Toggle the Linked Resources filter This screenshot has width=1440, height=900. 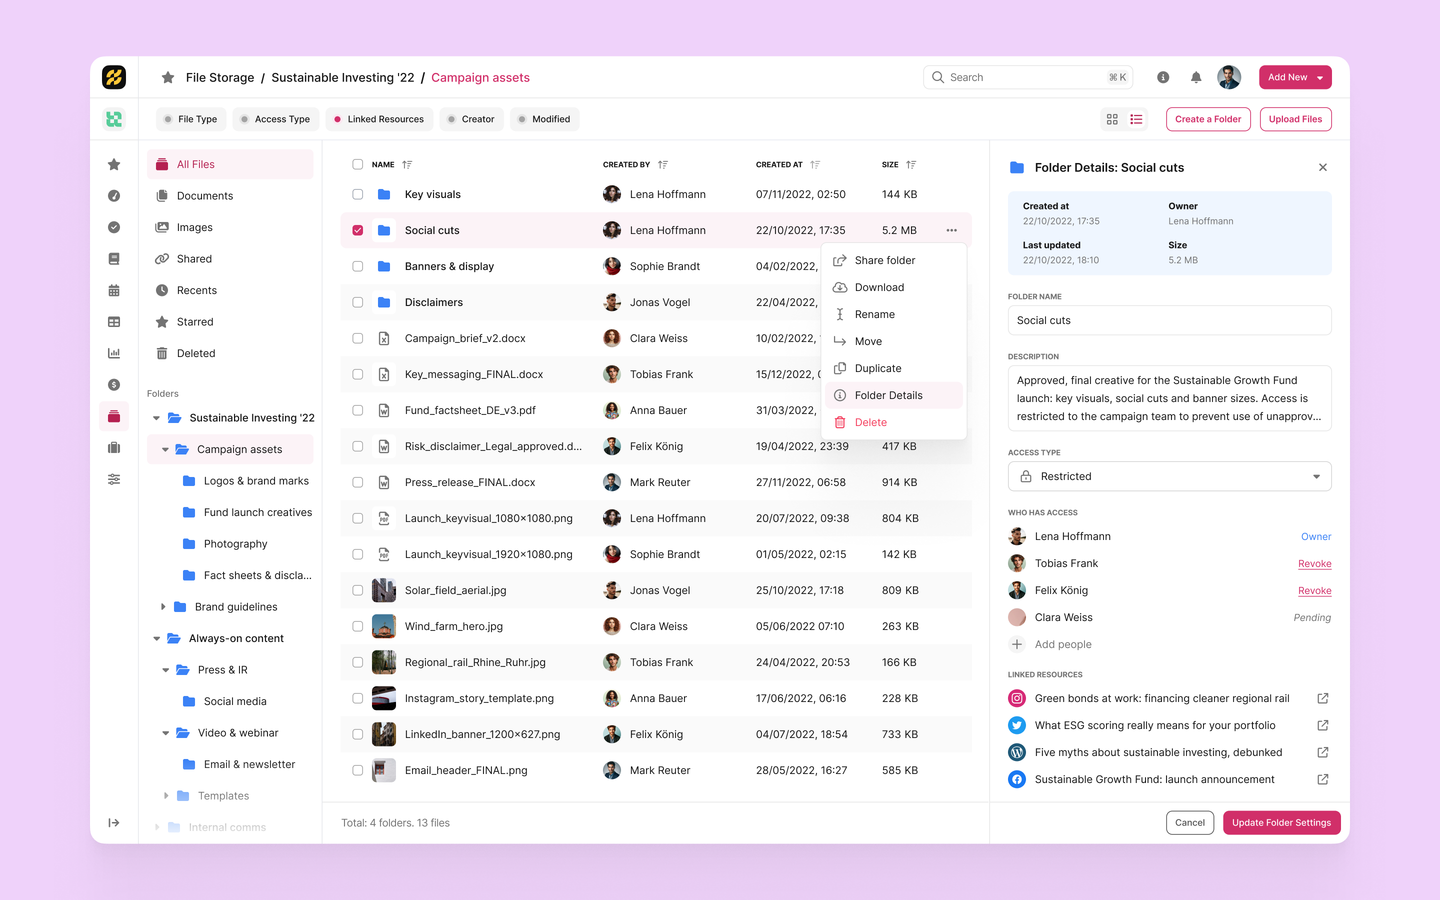tap(379, 119)
